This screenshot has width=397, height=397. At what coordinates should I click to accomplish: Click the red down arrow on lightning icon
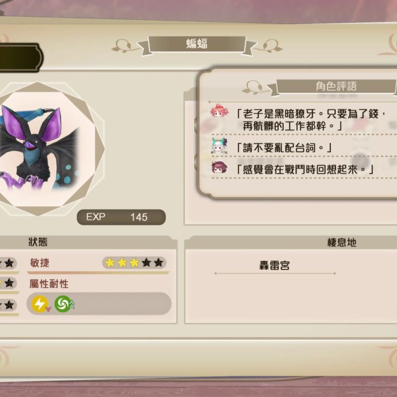point(48,309)
